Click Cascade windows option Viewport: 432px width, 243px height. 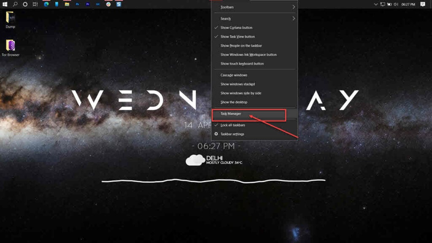pyautogui.click(x=234, y=75)
